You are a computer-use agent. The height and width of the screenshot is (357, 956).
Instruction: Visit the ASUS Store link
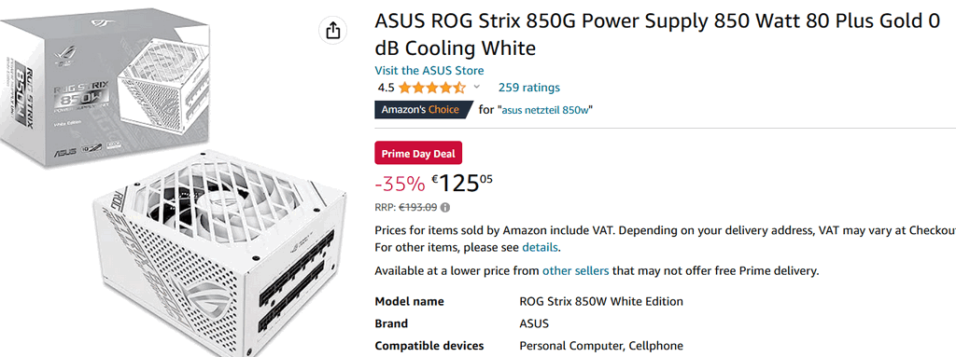(x=429, y=70)
